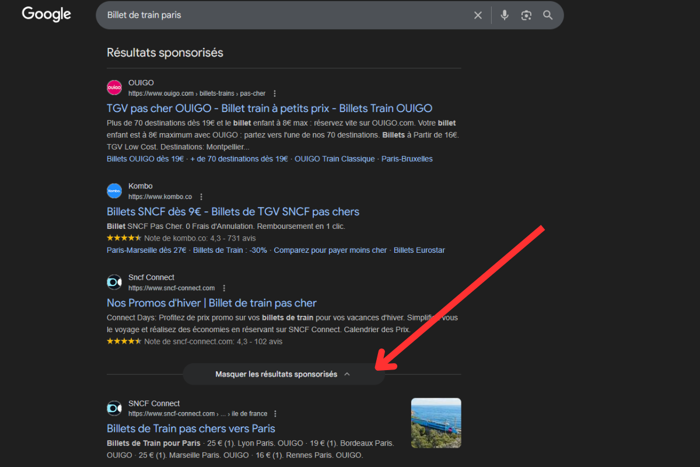Open "Billets SNCF dès 9€" result
This screenshot has height=467, width=700.
click(x=233, y=212)
